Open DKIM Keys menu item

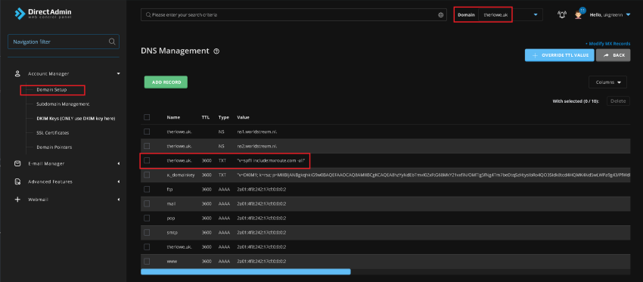tap(76, 119)
